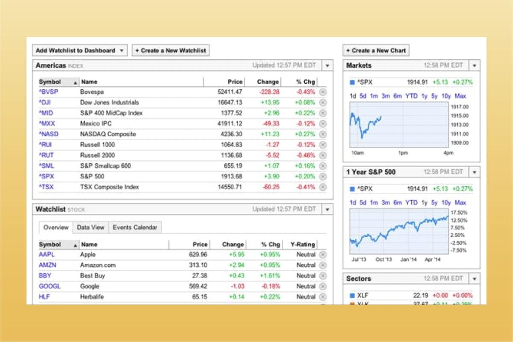
Task: Remove HLF Herbalife from watchlist
Action: tap(323, 297)
